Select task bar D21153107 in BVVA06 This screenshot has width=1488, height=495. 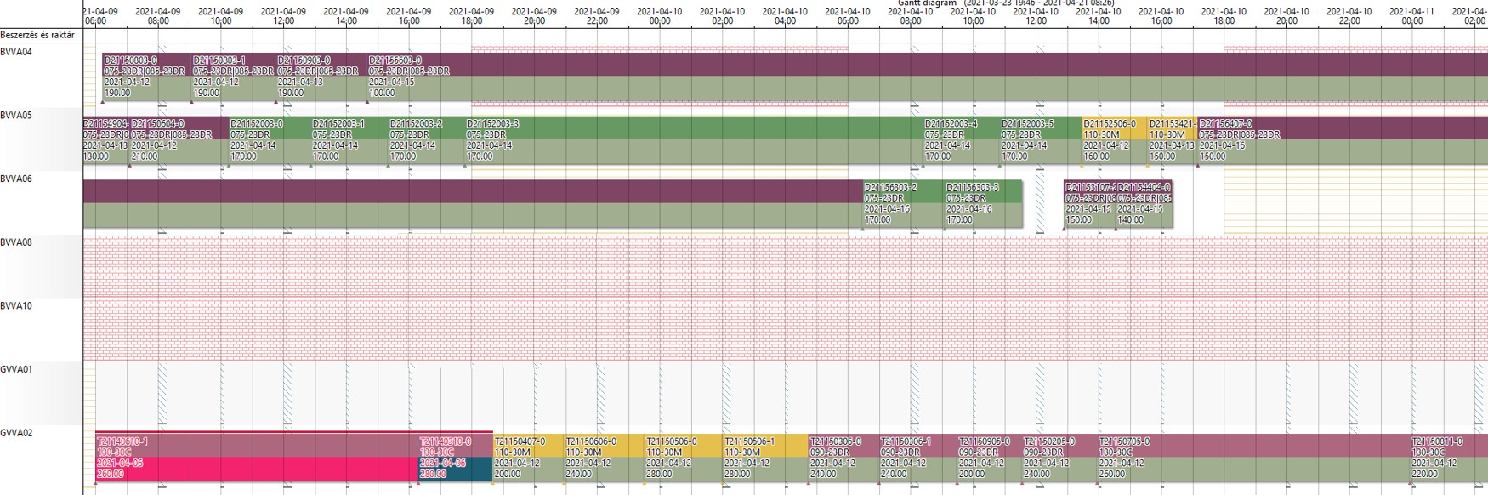(1090, 204)
